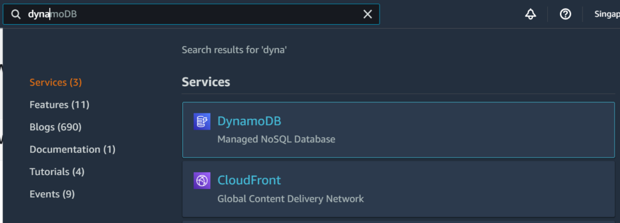This screenshot has width=620, height=223.
Task: Open the notifications bell
Action: coord(530,15)
